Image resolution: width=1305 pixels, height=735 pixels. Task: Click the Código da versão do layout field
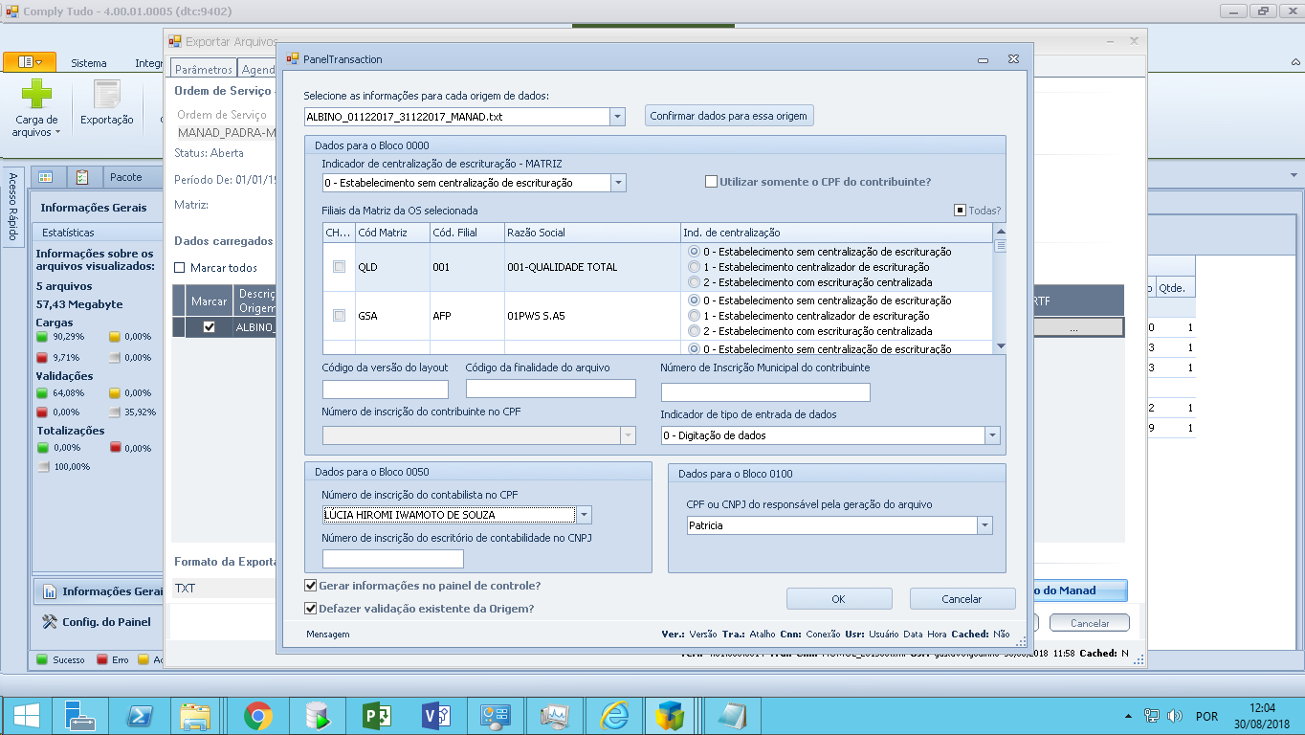pyautogui.click(x=385, y=390)
